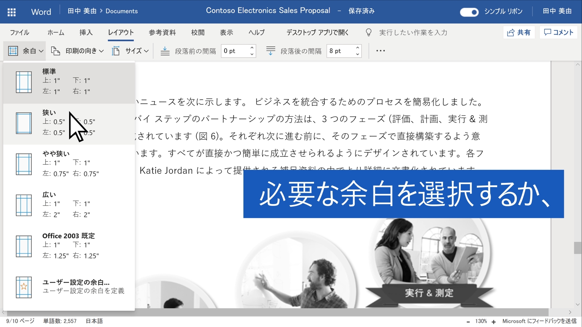Click the 実行したい作業を入力 search icon
582x327 pixels.
tap(368, 33)
